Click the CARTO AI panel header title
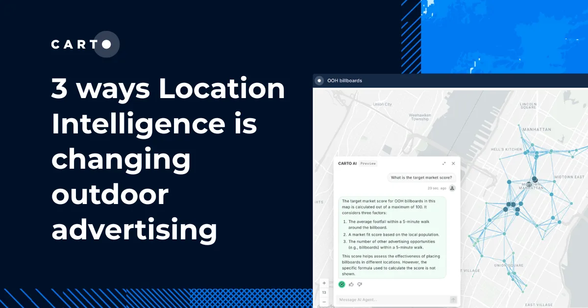 (x=347, y=163)
